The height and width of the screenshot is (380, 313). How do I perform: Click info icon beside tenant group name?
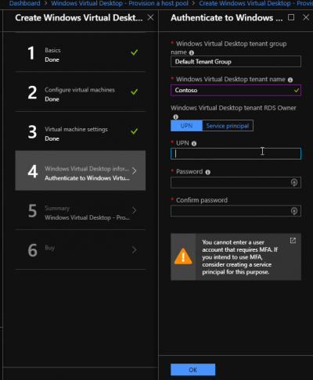pos(192,52)
